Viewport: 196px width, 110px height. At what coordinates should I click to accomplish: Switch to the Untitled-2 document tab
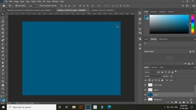pos(103,10)
